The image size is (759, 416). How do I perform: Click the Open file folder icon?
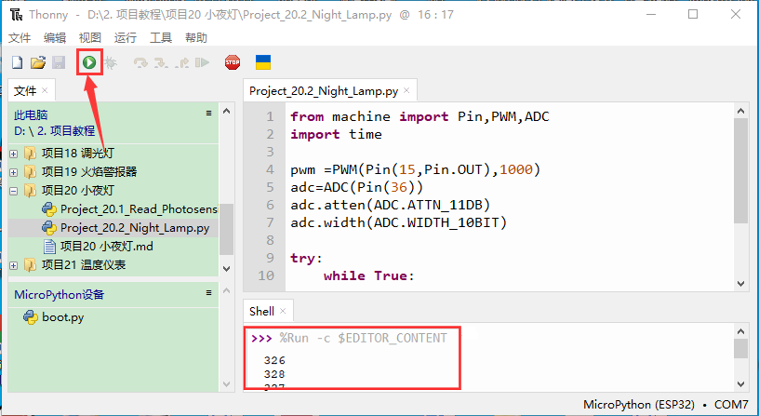click(x=38, y=63)
